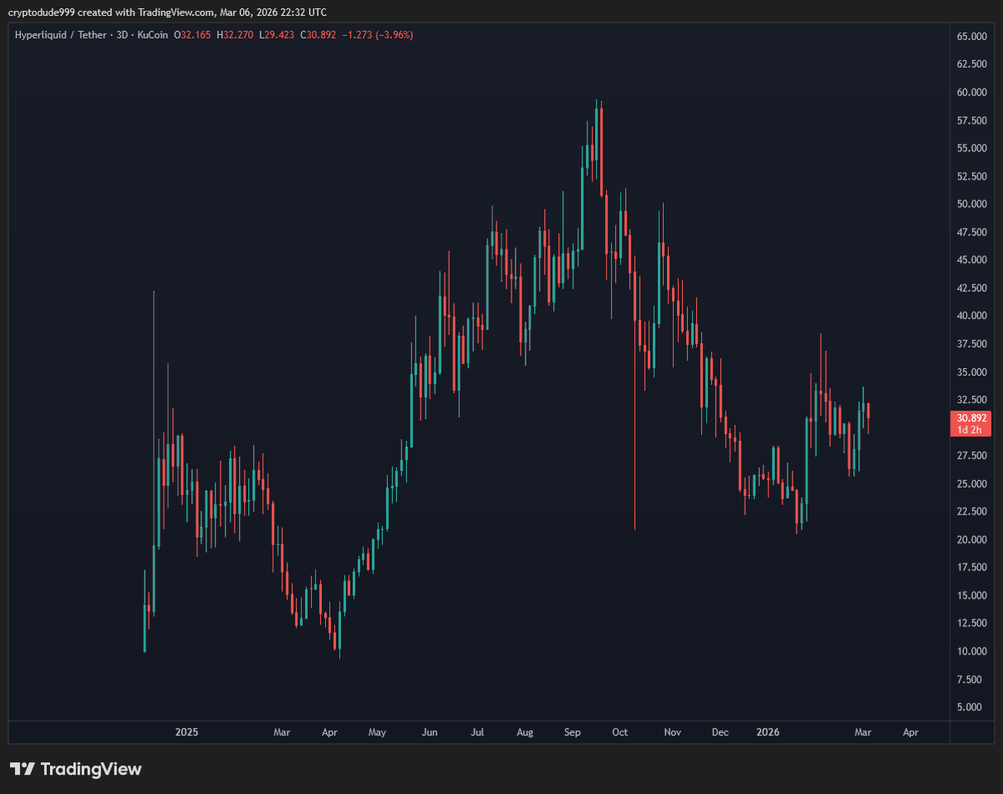
Task: Click the 25.000 price axis label
Action: pos(973,483)
